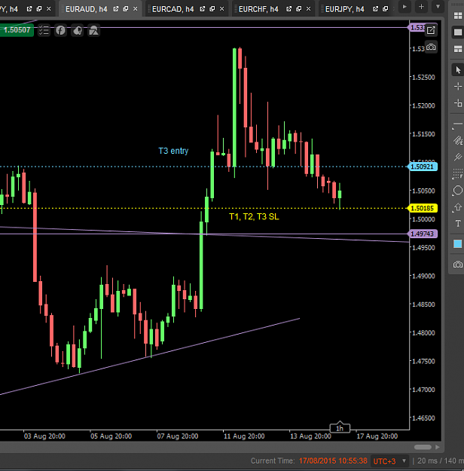Select the yellow 1.50185 price level label
The image size is (464, 471).
point(423,208)
